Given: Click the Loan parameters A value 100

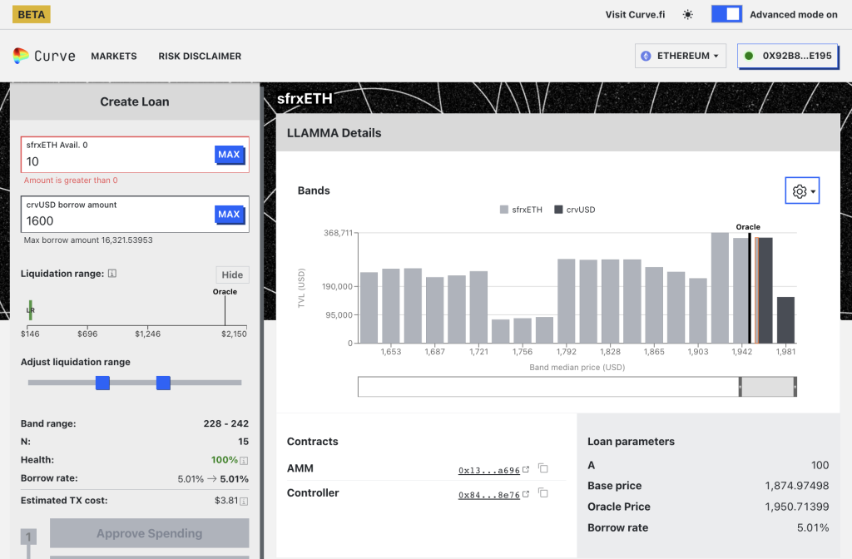Looking at the screenshot, I should click(x=820, y=465).
